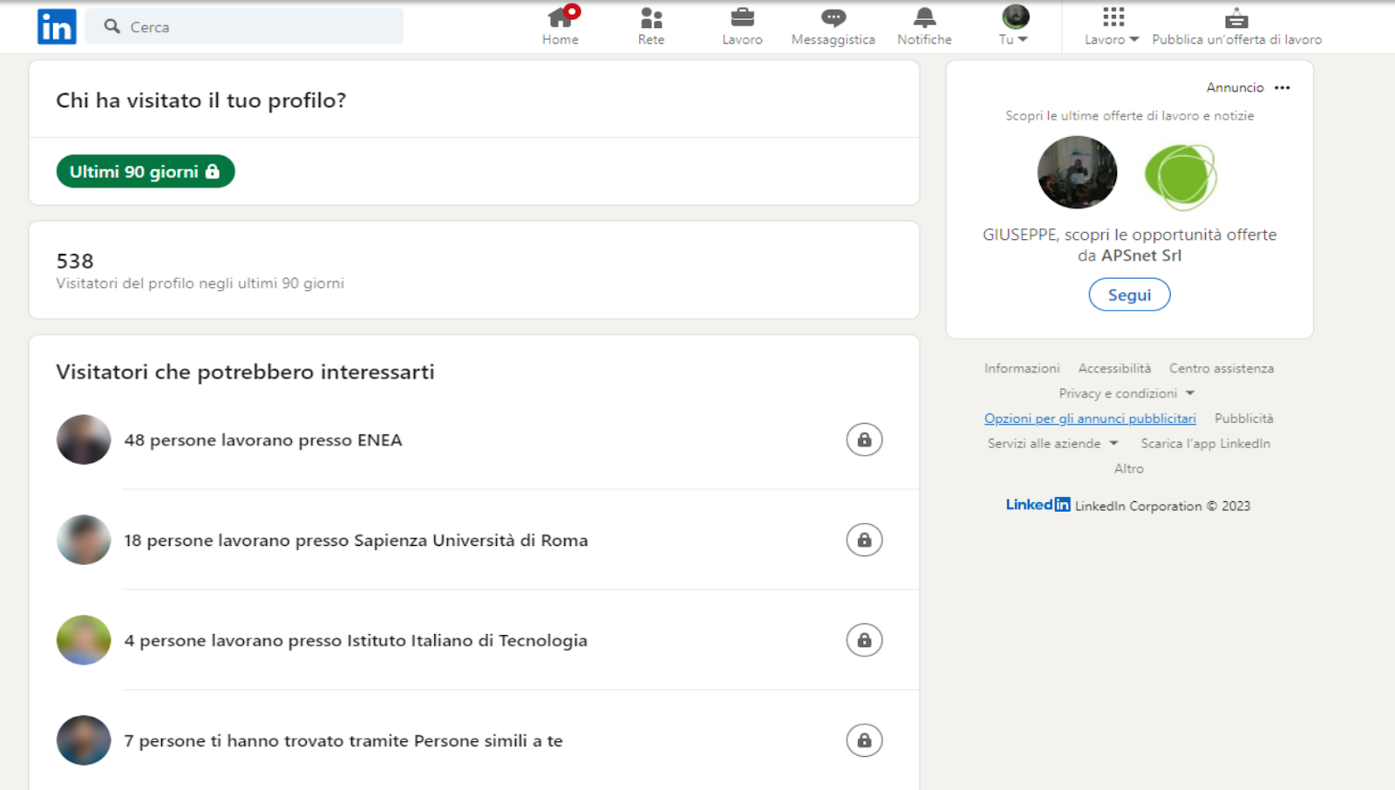Open Messaggistica messages
1395x790 pixels.
point(833,26)
